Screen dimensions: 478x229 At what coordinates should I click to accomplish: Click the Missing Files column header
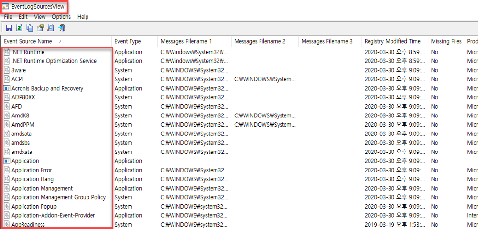446,41
